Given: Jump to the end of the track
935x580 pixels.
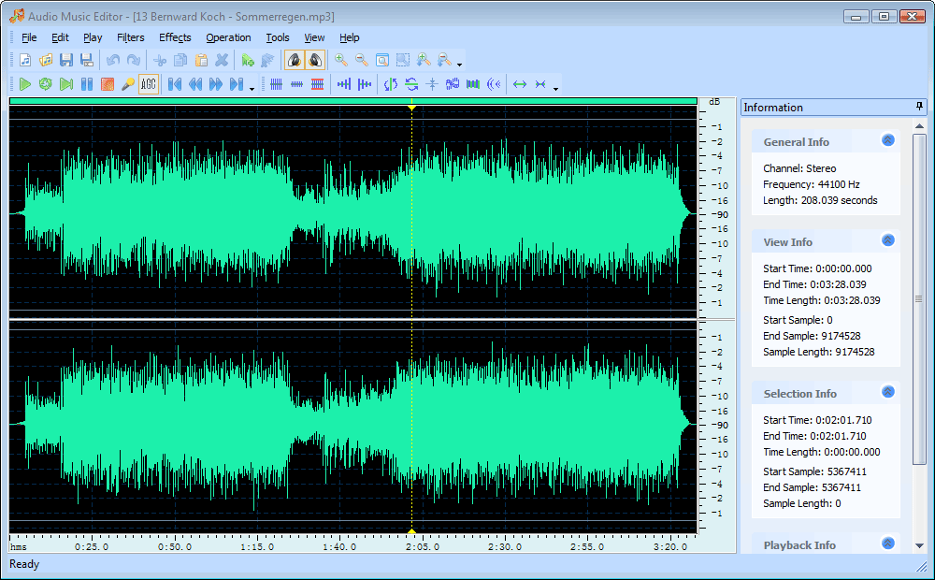Looking at the screenshot, I should [237, 84].
